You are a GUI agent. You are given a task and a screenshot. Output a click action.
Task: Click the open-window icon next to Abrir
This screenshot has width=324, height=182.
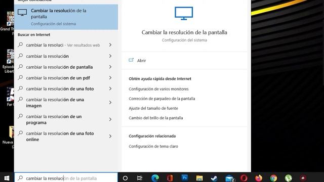click(x=131, y=60)
